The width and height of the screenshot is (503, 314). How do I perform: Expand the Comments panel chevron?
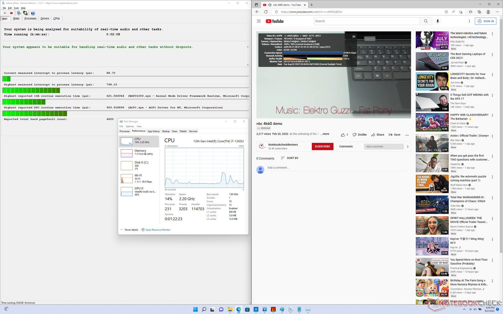408,147
